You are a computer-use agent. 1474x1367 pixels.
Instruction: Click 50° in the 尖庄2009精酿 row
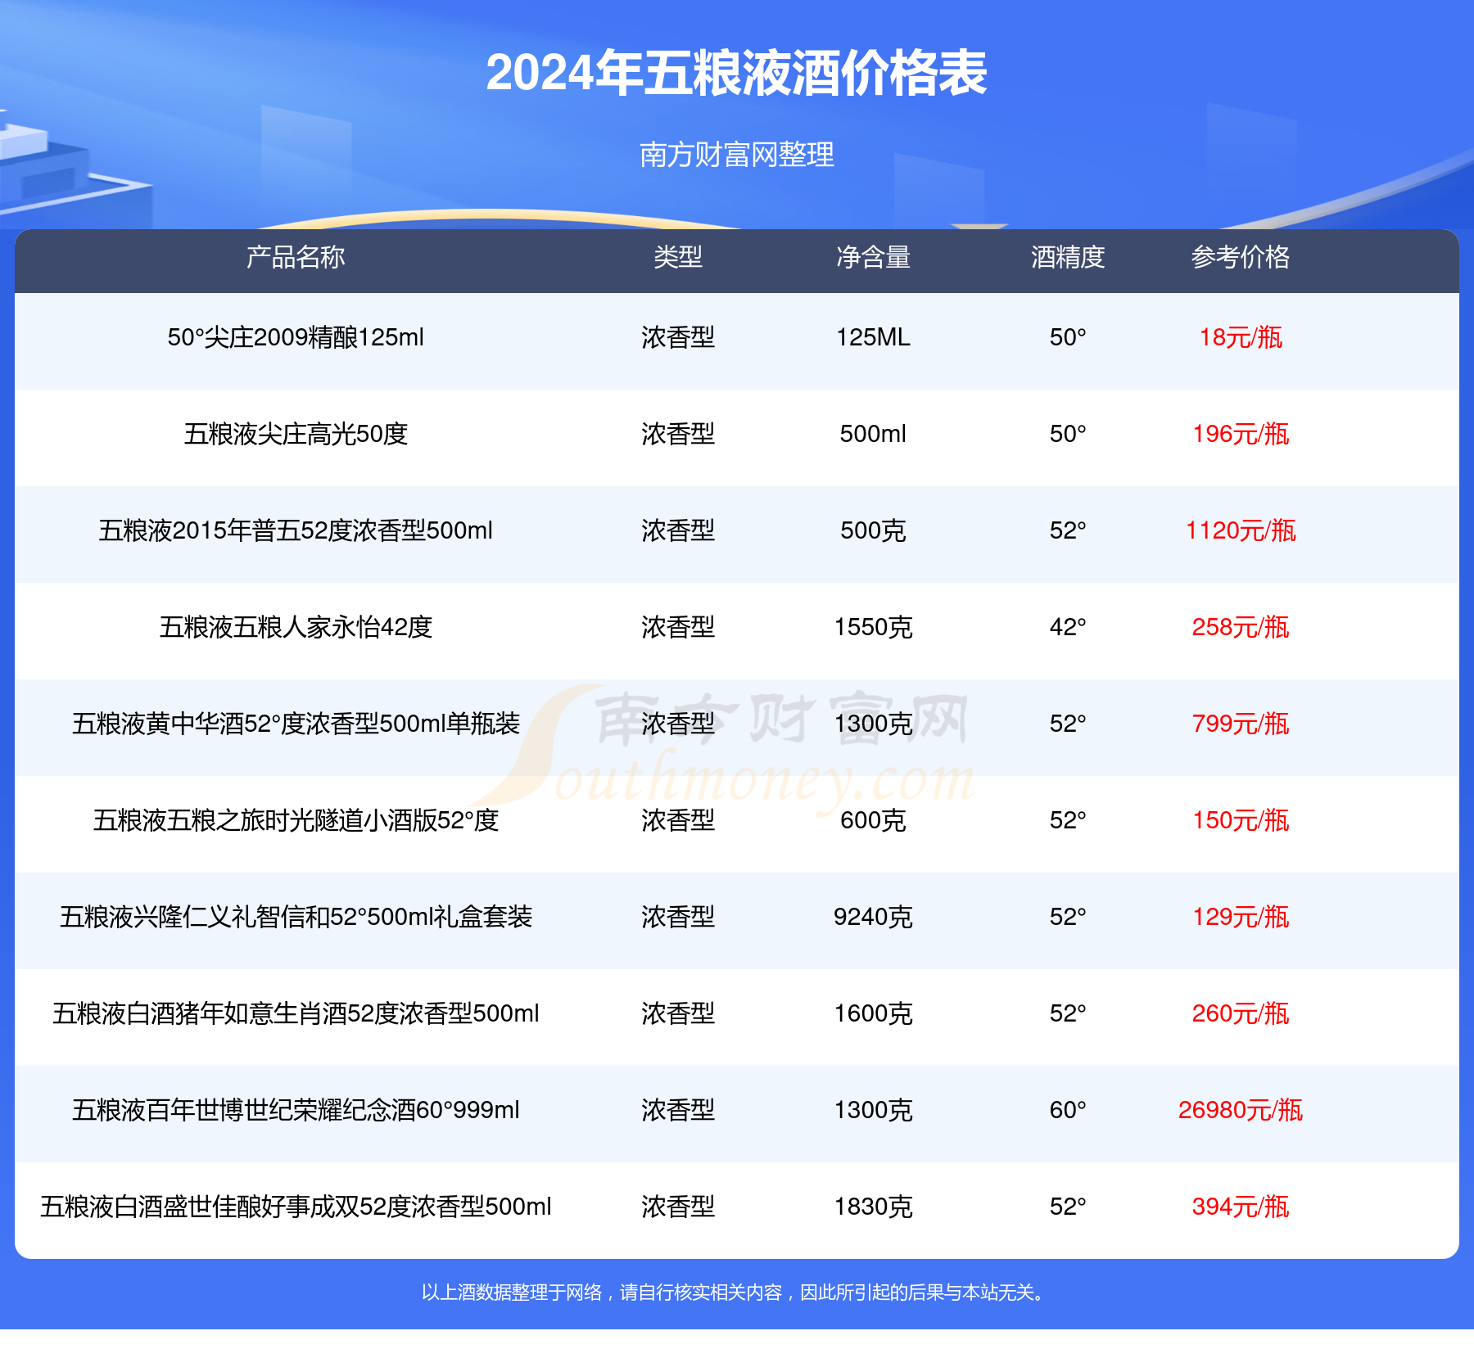(1068, 337)
